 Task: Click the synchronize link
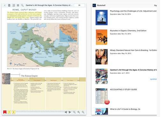pos(154,79)
